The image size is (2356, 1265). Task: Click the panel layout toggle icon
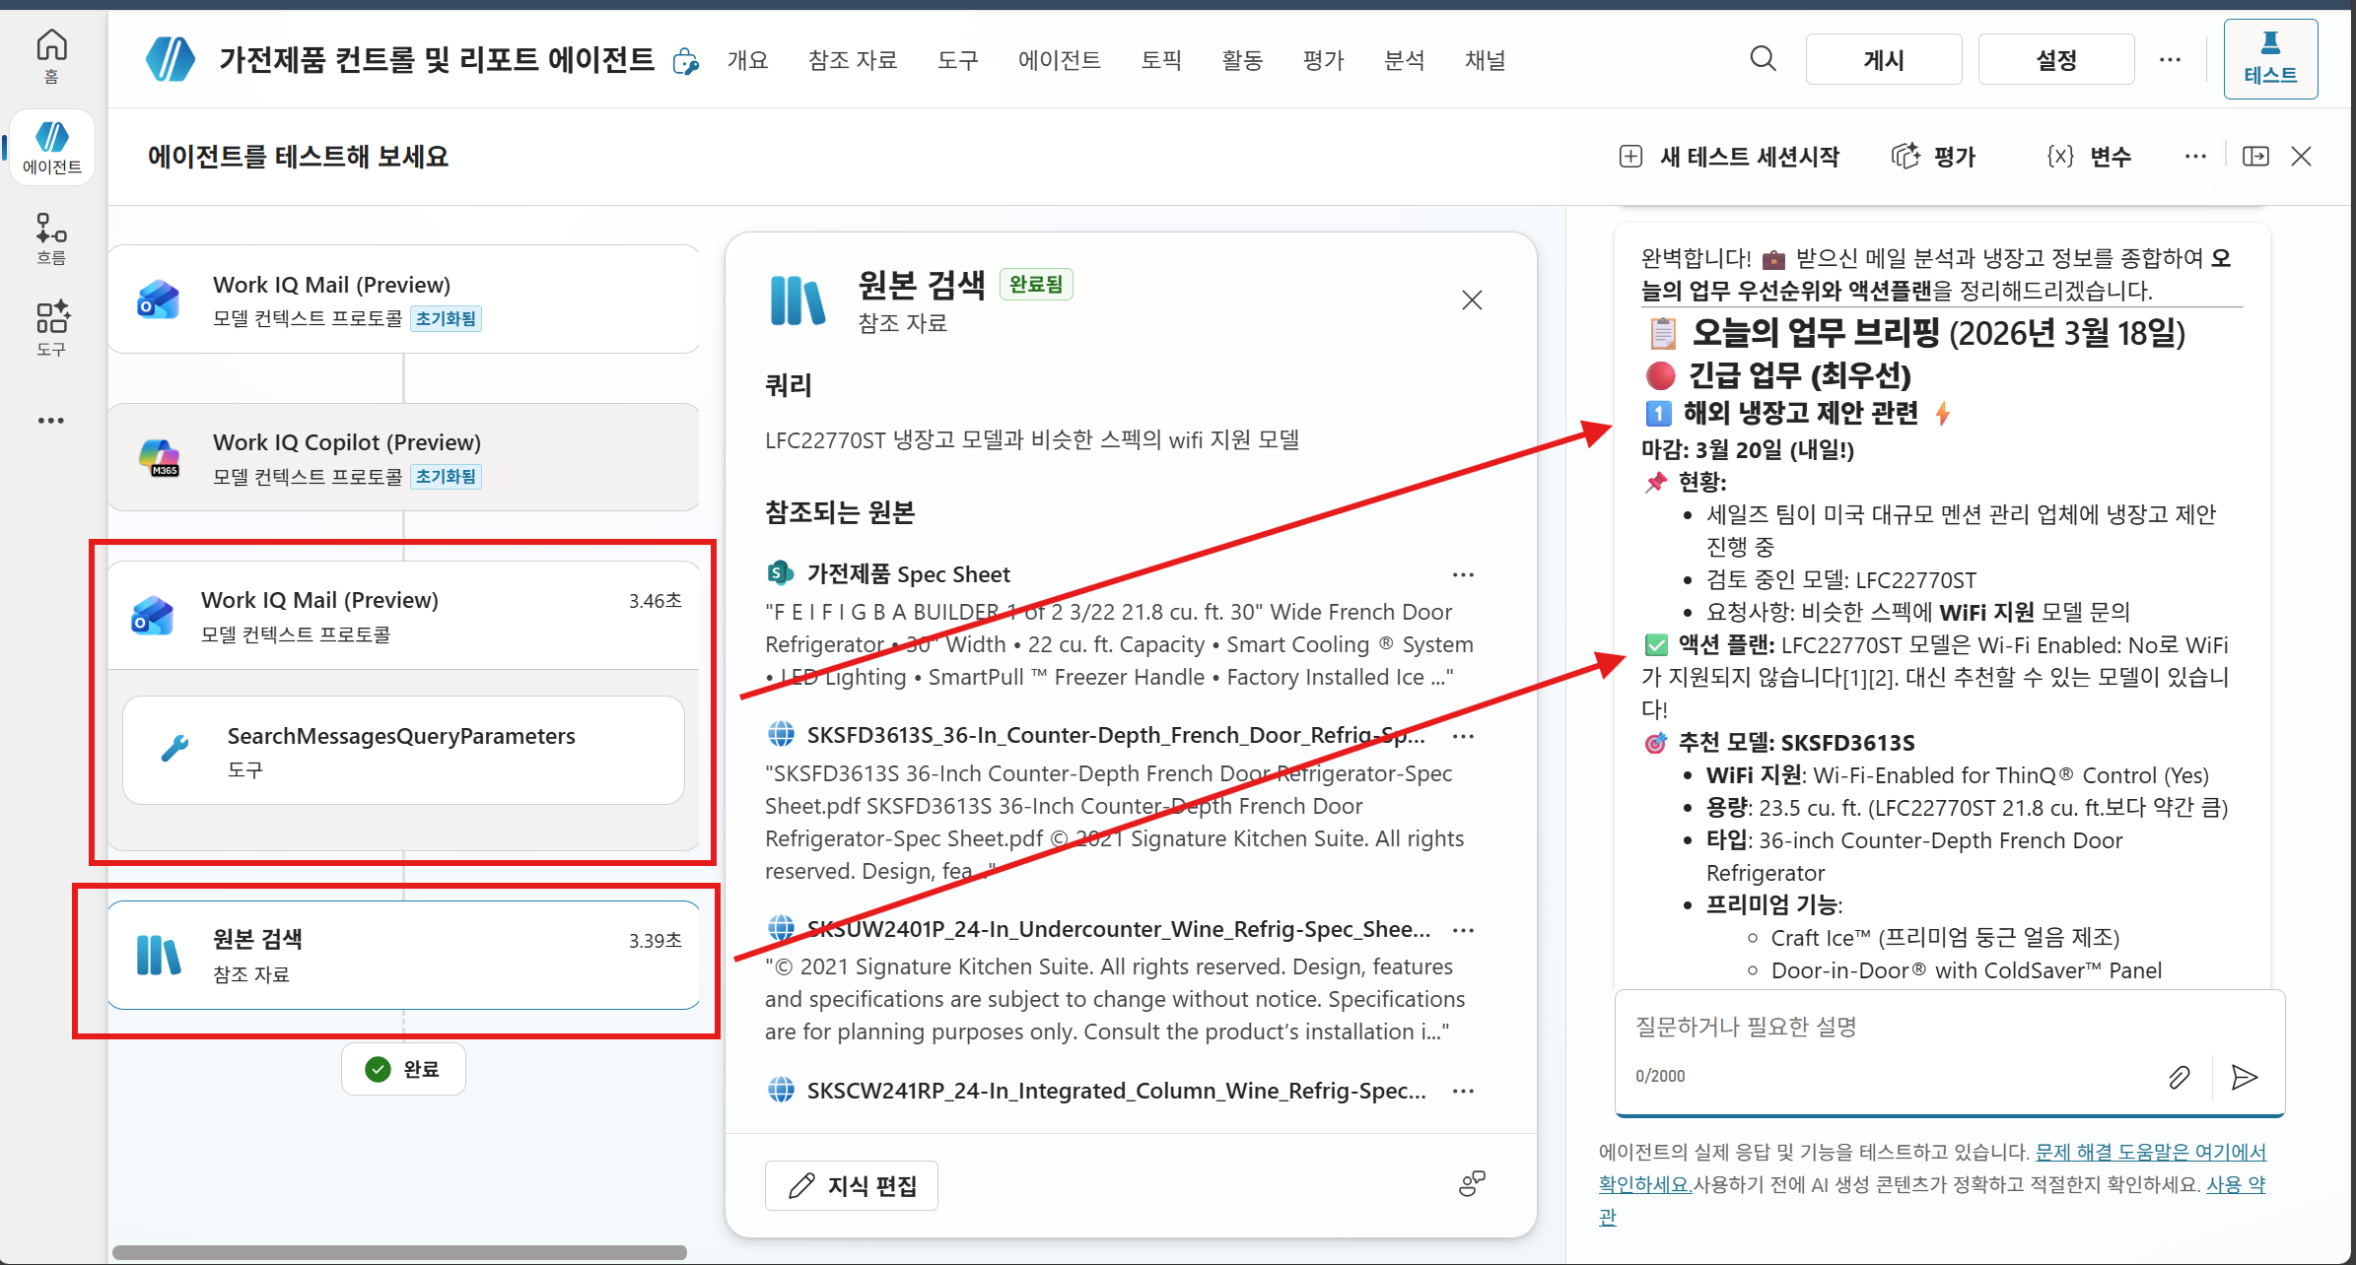pos(2255,157)
